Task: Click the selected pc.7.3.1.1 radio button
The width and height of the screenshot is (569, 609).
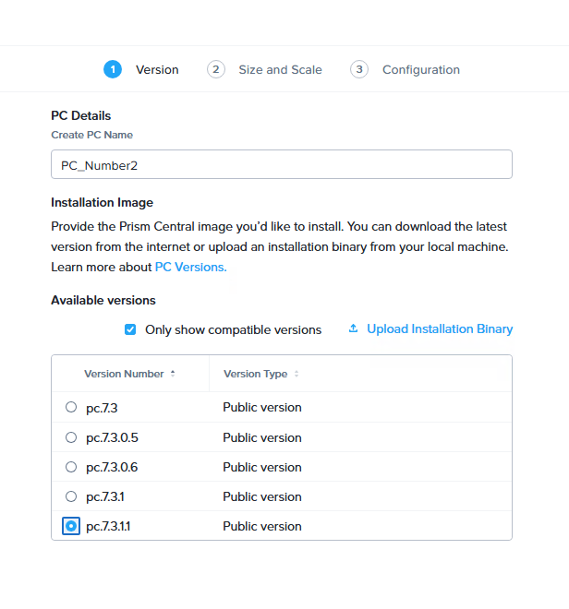Action: click(71, 526)
